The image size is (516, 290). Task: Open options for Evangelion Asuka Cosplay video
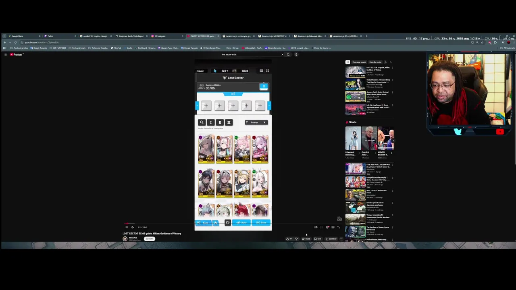pos(393,178)
